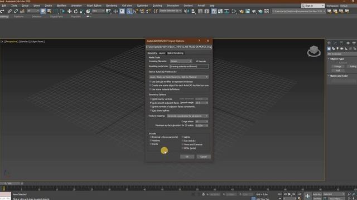Toggle Weld nearby vertices checkbox
357x200 pixels.
[x=151, y=99]
